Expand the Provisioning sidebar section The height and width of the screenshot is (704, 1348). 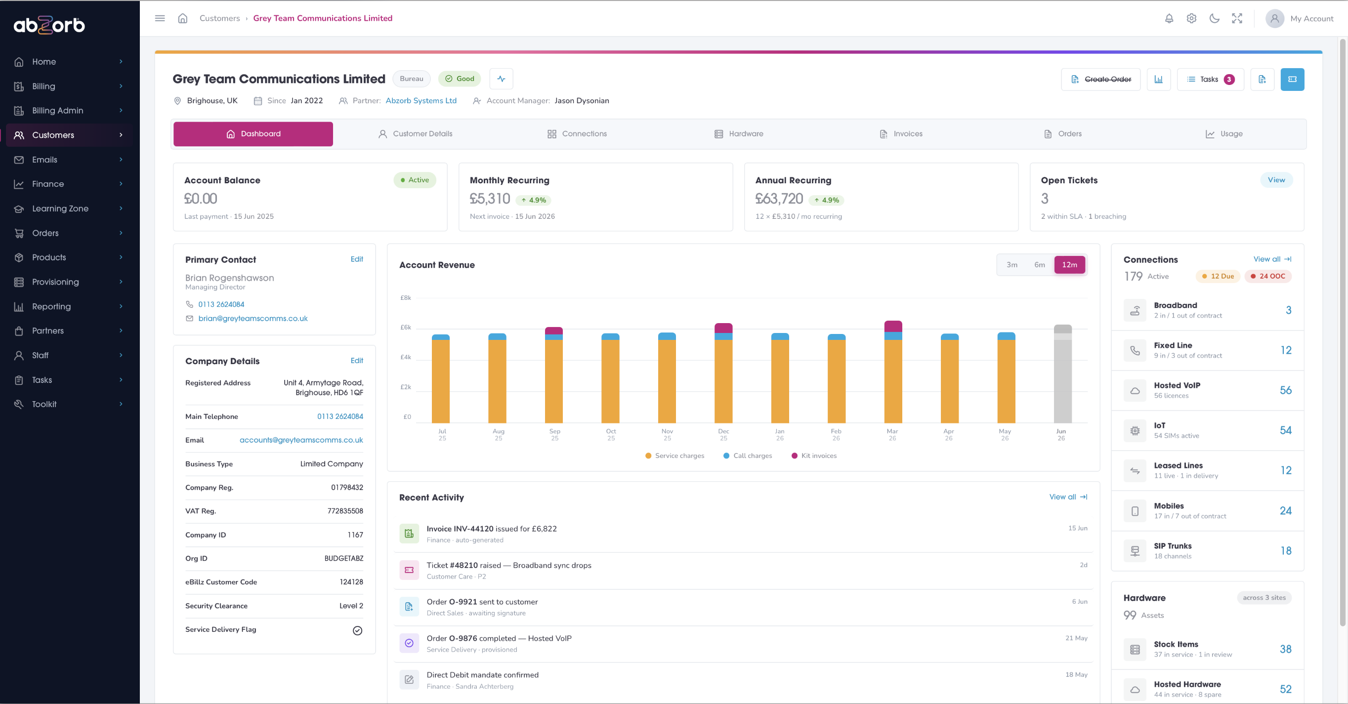[69, 282]
